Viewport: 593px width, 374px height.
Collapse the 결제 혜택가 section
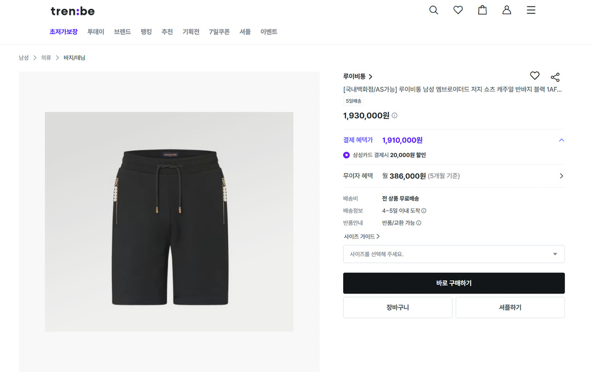tap(561, 140)
